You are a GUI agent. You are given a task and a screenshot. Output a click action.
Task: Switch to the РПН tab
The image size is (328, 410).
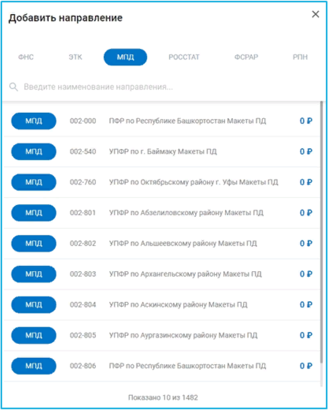pos(300,57)
